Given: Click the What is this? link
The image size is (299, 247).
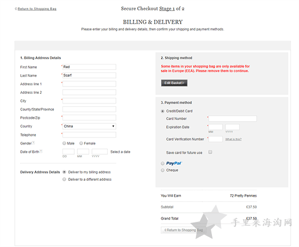Looking at the screenshot, I should pos(233,139).
